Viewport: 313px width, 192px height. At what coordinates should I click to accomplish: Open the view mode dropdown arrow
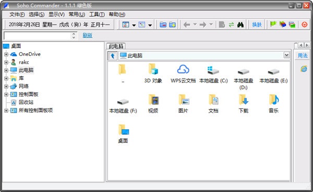point(150,25)
